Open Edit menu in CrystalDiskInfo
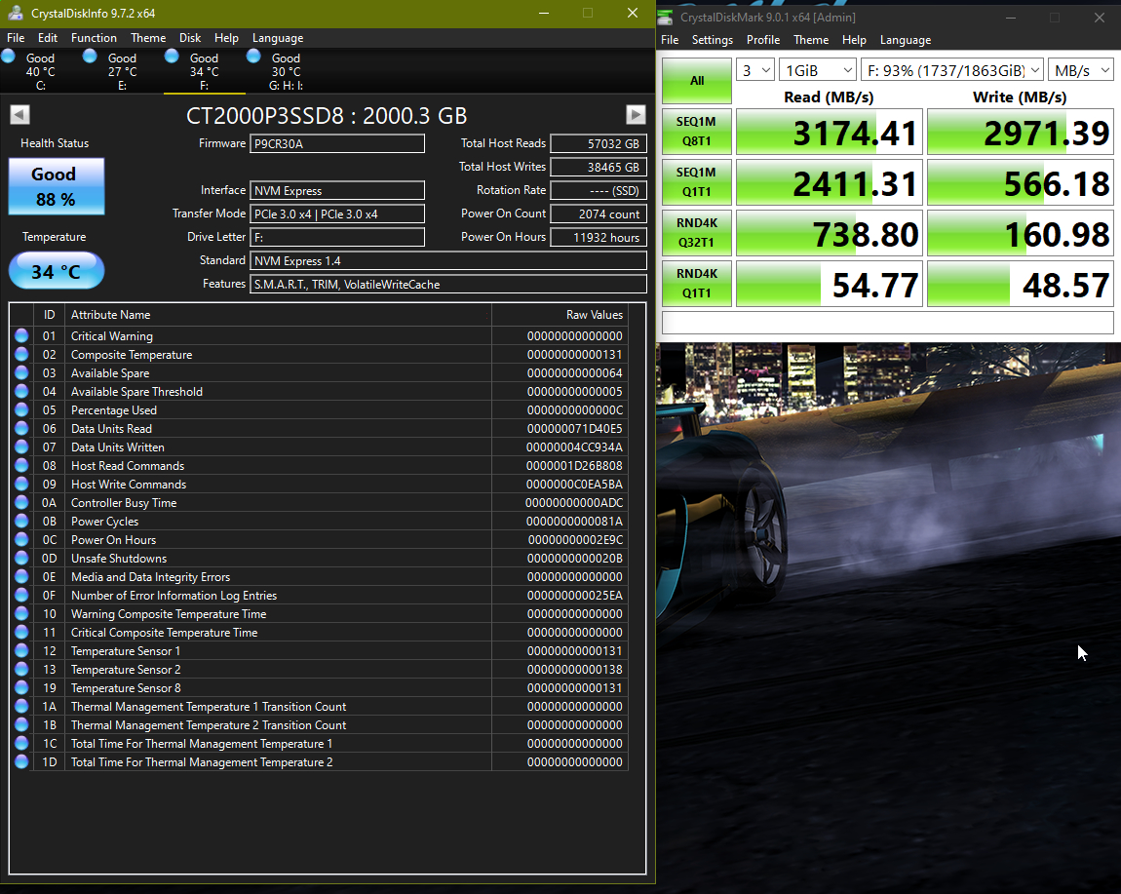The height and width of the screenshot is (894, 1121). (47, 38)
